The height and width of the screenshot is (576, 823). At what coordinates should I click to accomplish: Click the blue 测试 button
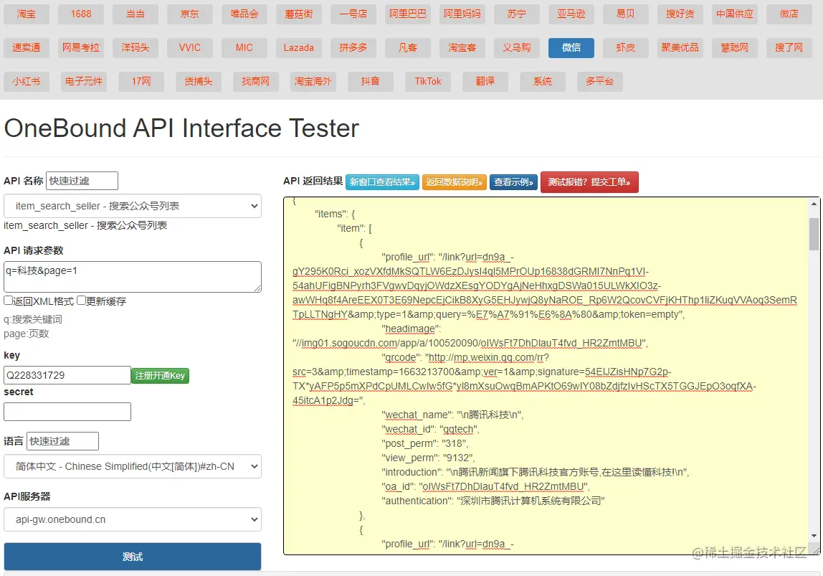coord(133,557)
